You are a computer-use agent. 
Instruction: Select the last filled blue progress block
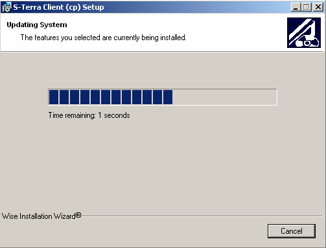point(168,97)
